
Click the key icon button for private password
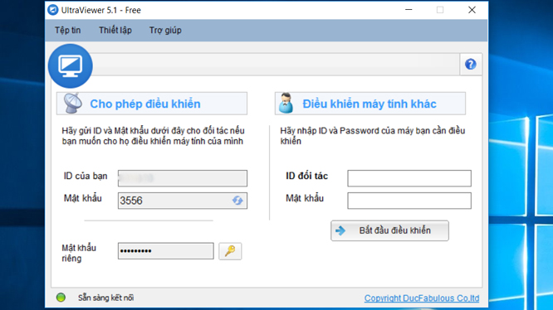(230, 251)
